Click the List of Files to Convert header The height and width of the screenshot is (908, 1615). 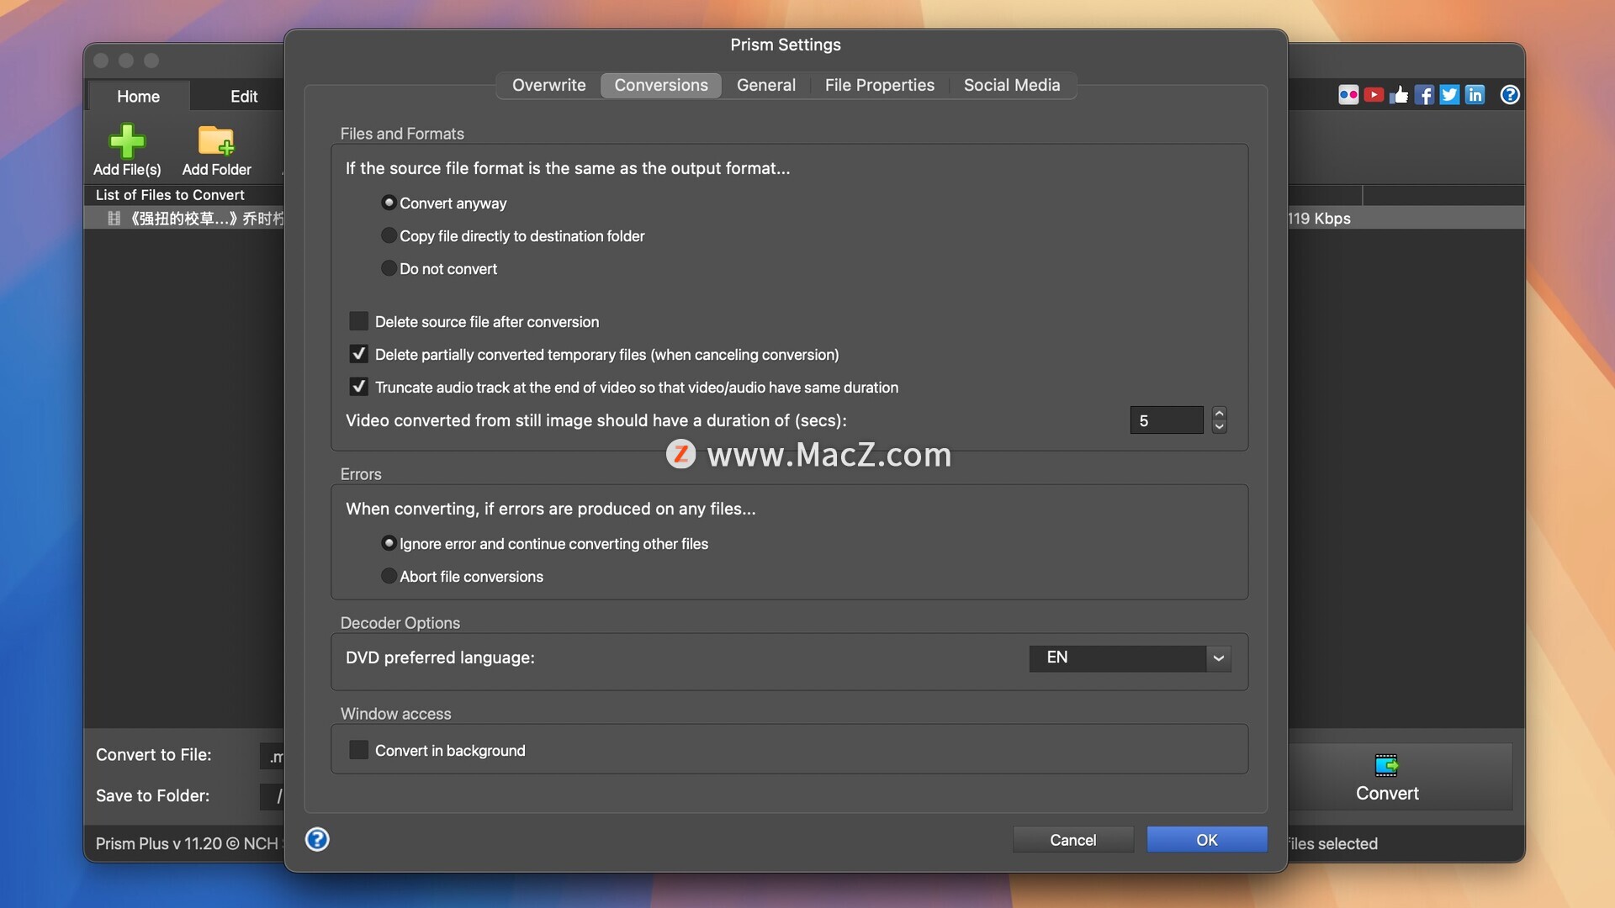click(170, 195)
